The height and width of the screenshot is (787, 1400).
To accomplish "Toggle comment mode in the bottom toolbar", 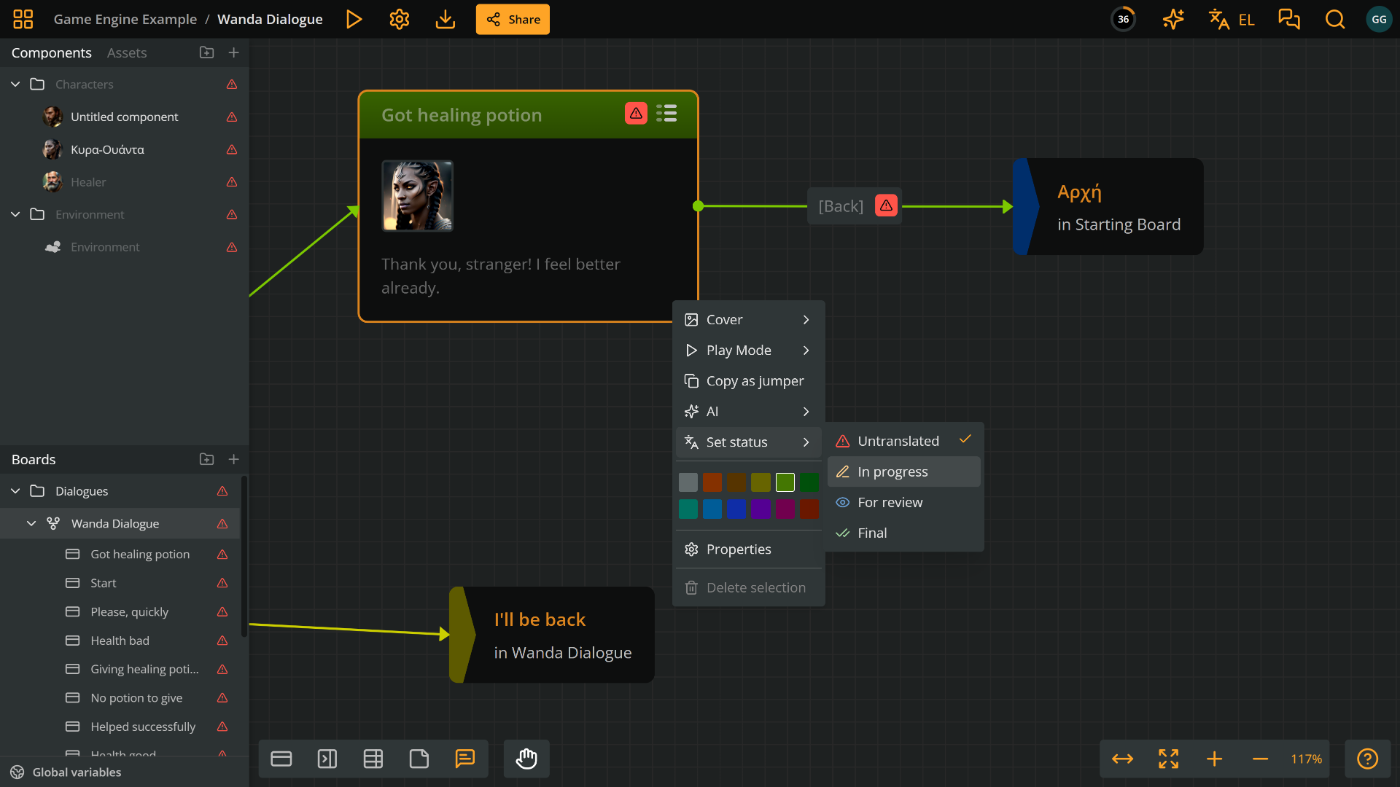I will click(x=465, y=759).
